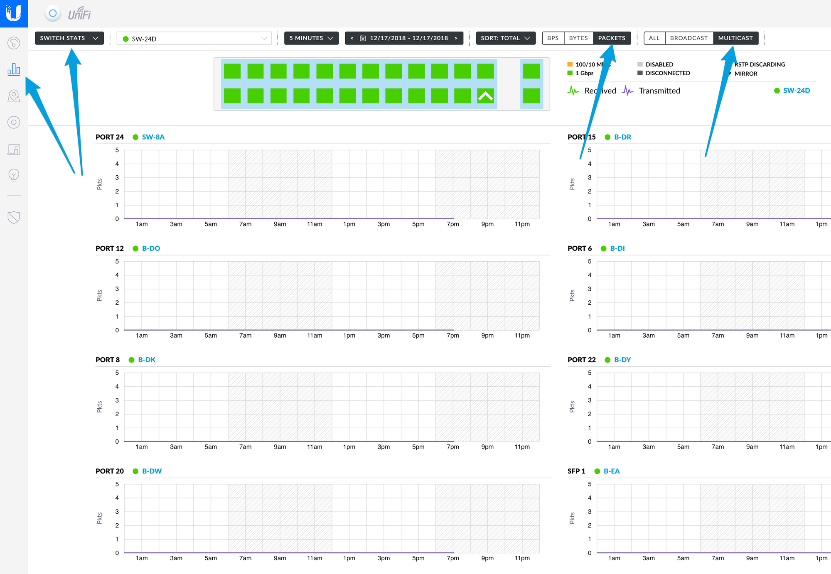The image size is (831, 574).
Task: Open the B-DO client link
Action: 151,248
